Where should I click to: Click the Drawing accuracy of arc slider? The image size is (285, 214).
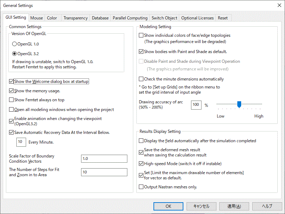239,104
